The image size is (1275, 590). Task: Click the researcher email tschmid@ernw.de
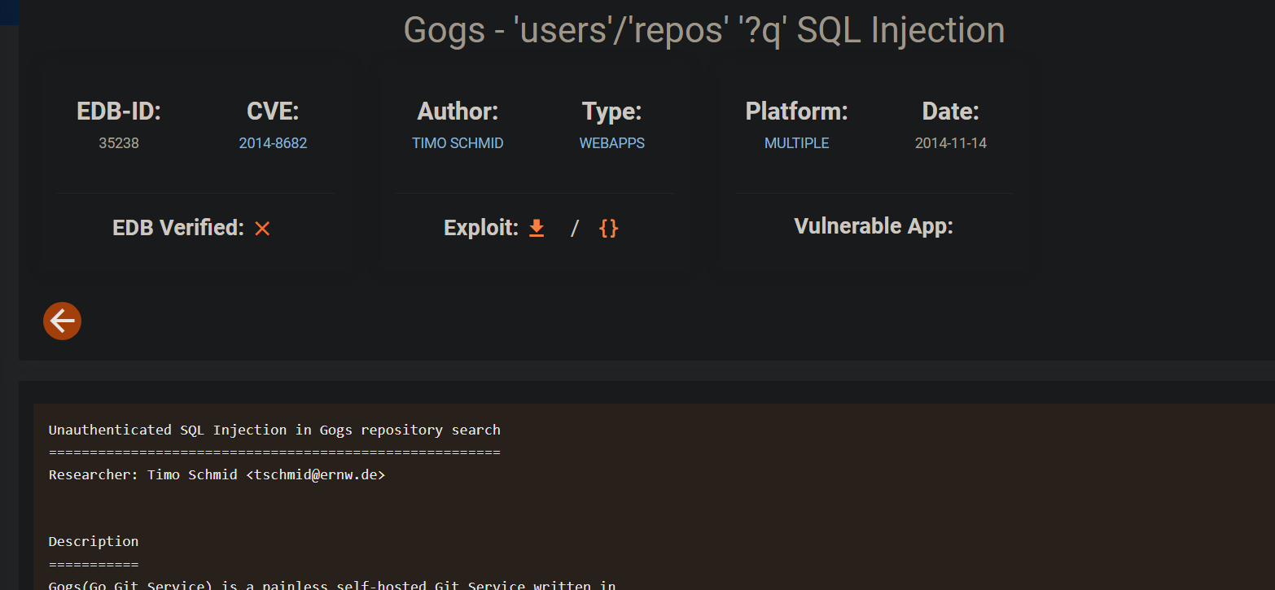(x=315, y=474)
